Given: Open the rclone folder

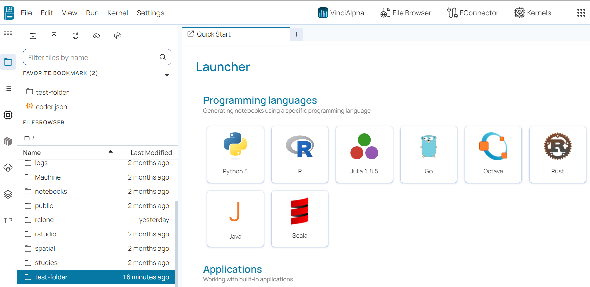Looking at the screenshot, I should tap(96, 220).
